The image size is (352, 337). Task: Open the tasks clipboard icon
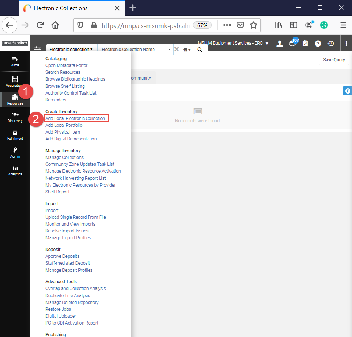click(305, 43)
